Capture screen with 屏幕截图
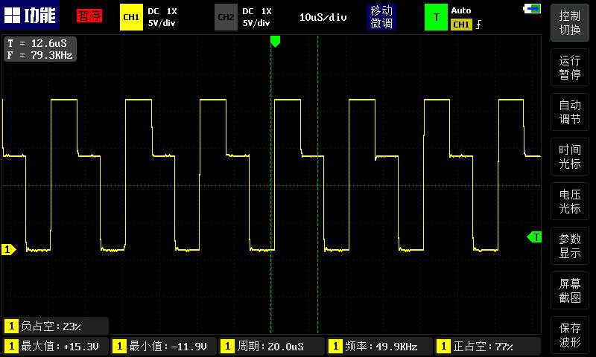596x357 pixels. click(x=570, y=290)
